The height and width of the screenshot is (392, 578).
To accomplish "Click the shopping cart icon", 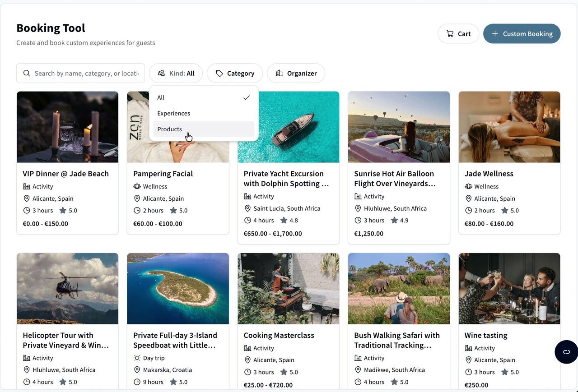I will (450, 34).
